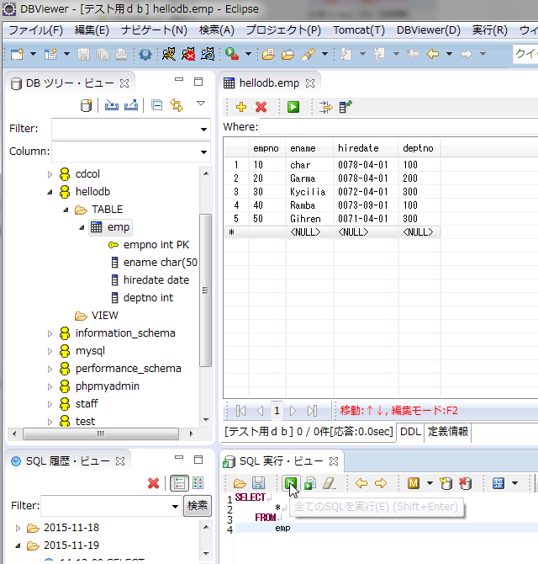Click register database icon in DB tree view

click(x=87, y=105)
